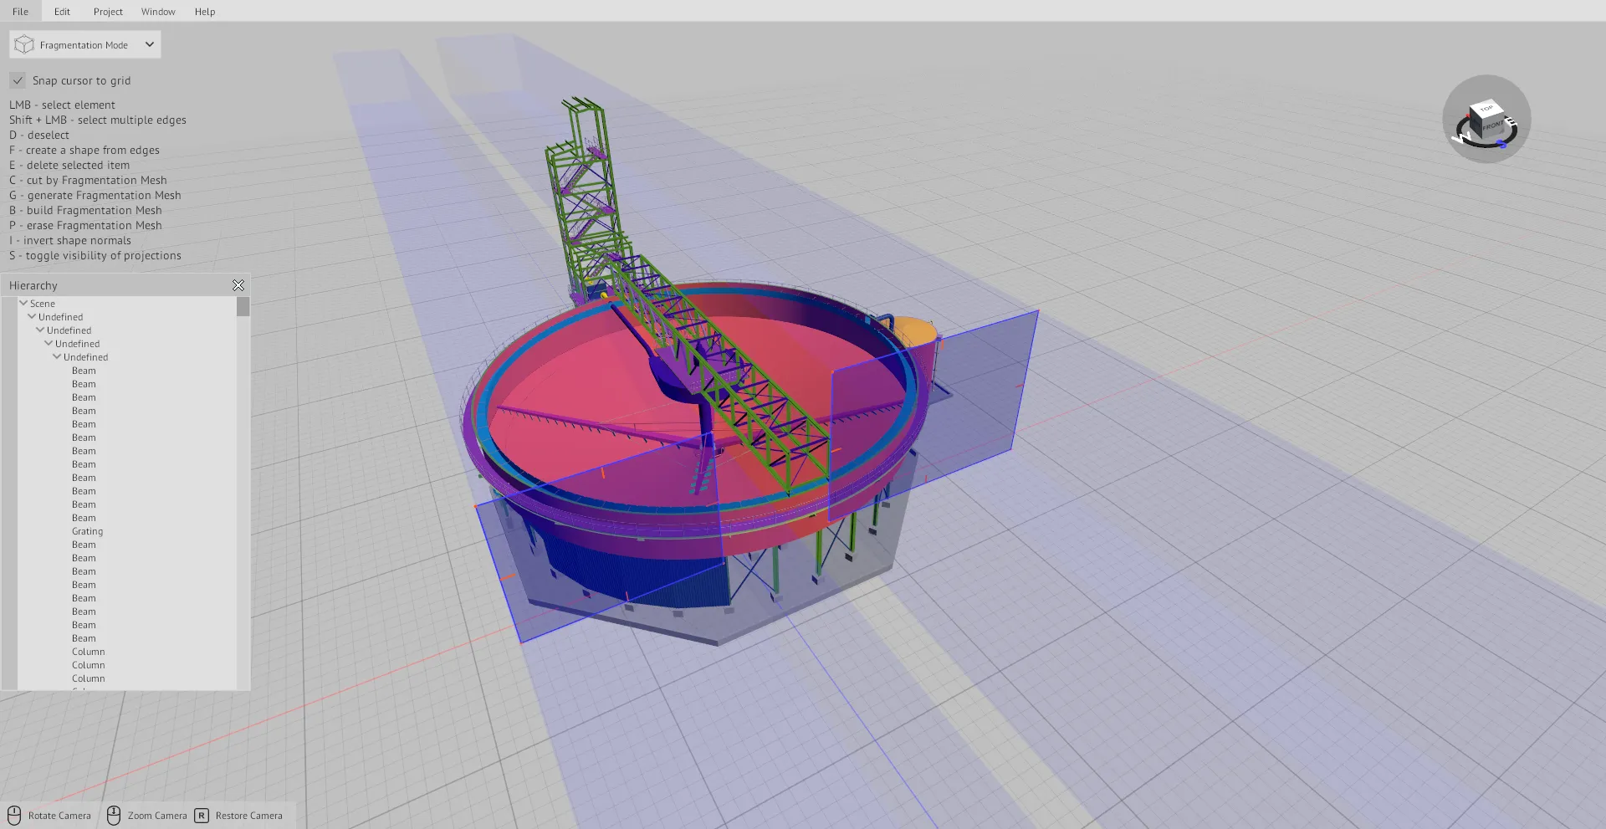Collapse the first Undefined node under Scene
The image size is (1606, 829).
pos(33,316)
